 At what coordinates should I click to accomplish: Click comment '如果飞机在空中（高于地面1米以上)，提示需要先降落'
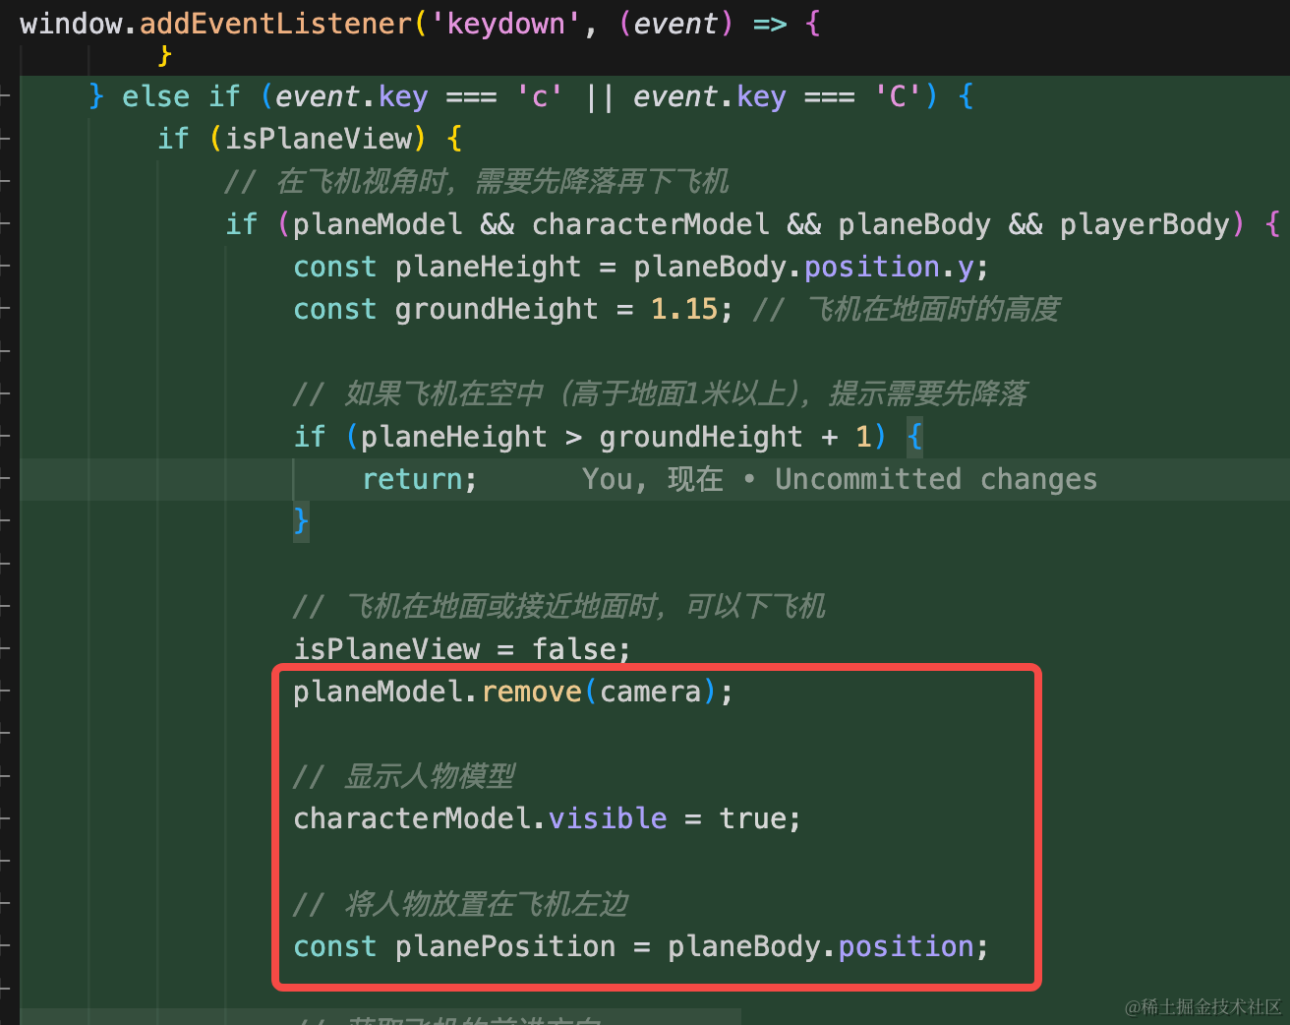660,393
